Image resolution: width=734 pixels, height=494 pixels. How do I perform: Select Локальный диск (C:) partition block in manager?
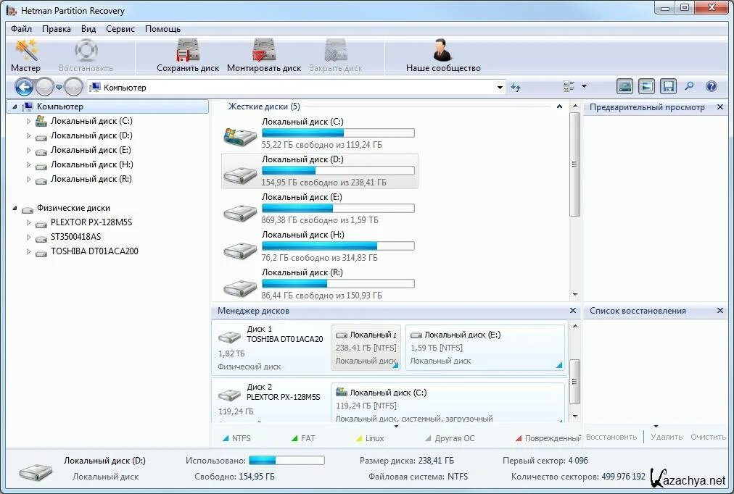point(448,403)
